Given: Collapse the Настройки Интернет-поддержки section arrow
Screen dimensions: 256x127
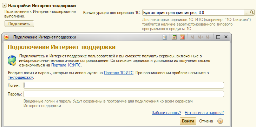Looking at the screenshot, I should 5,6.
